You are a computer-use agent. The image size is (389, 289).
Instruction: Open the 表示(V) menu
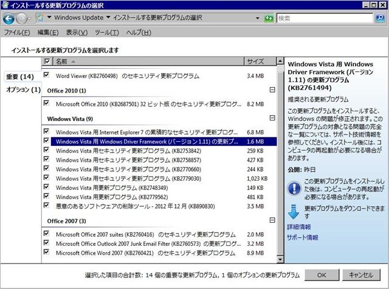[77, 32]
